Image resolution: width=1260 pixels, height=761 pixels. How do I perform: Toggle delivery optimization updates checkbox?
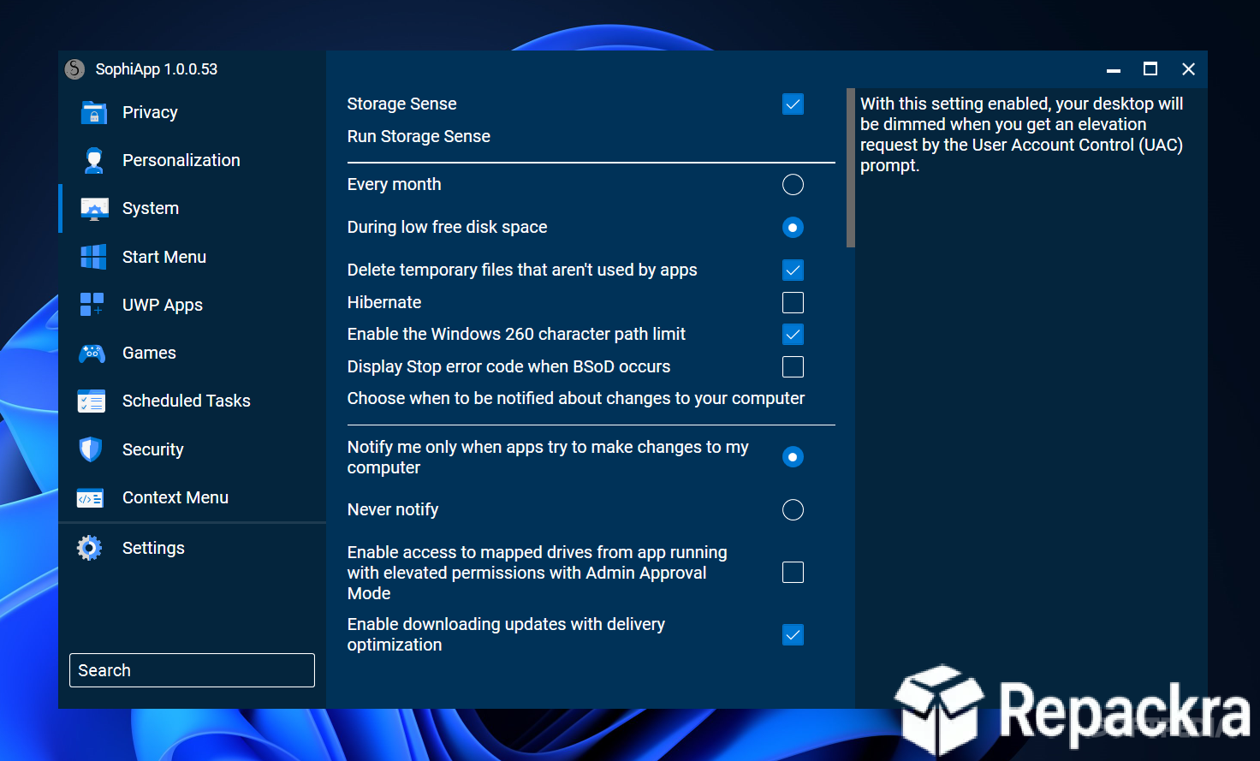(793, 635)
